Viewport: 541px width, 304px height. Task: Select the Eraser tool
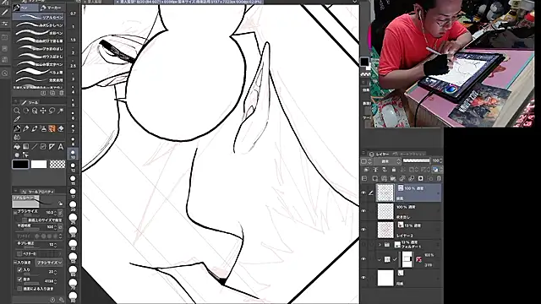pos(61,128)
